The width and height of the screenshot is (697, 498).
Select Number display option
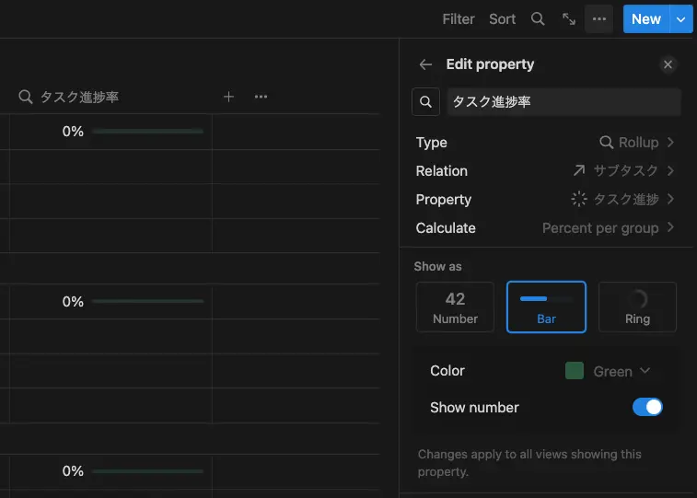coord(455,307)
